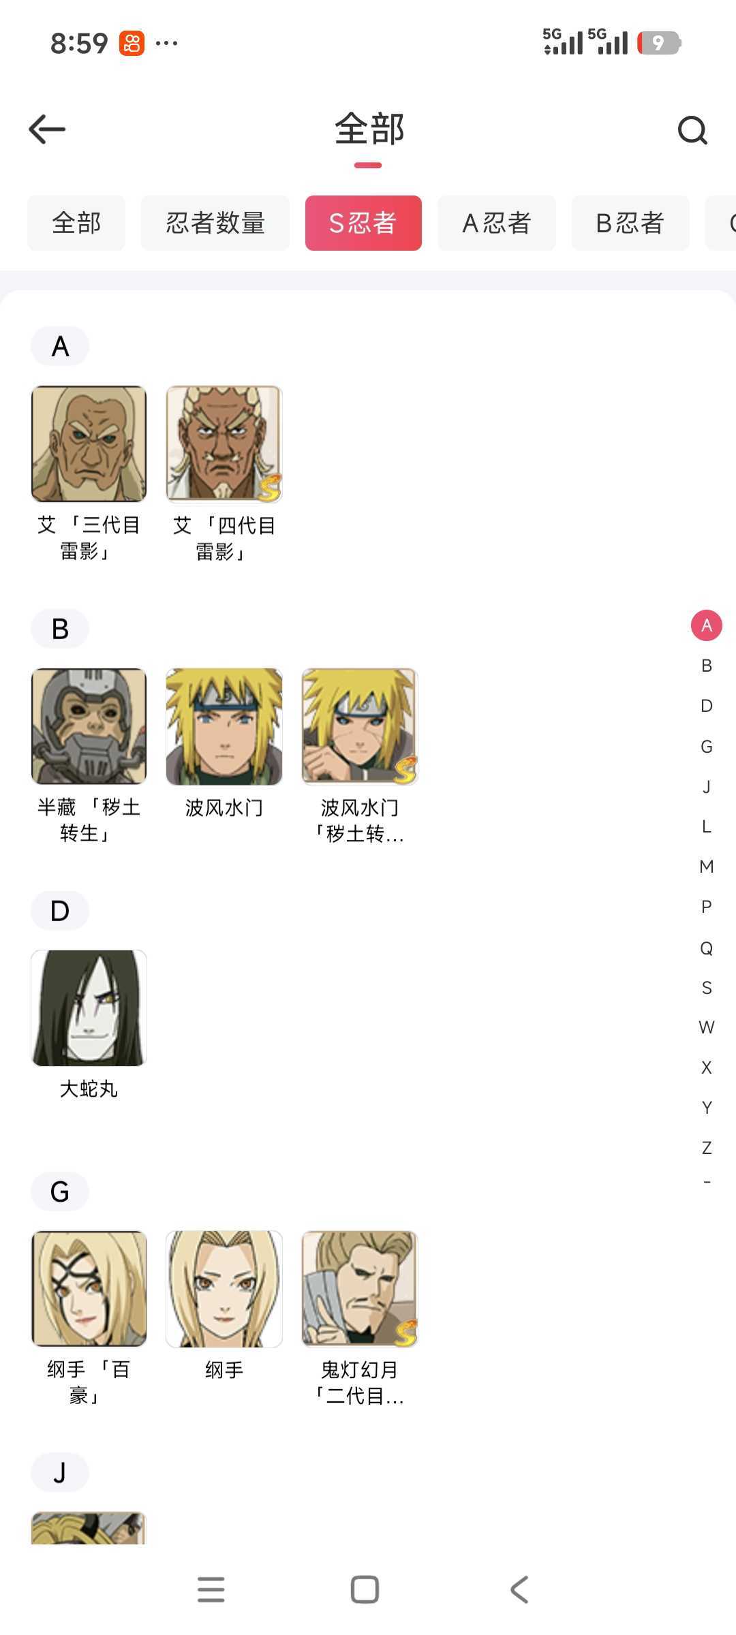Tap the Android back chevron icon
The image size is (736, 1635).
[519, 1589]
